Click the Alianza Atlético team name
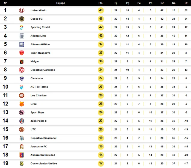This screenshot has width=191, height=168. point(40,44)
